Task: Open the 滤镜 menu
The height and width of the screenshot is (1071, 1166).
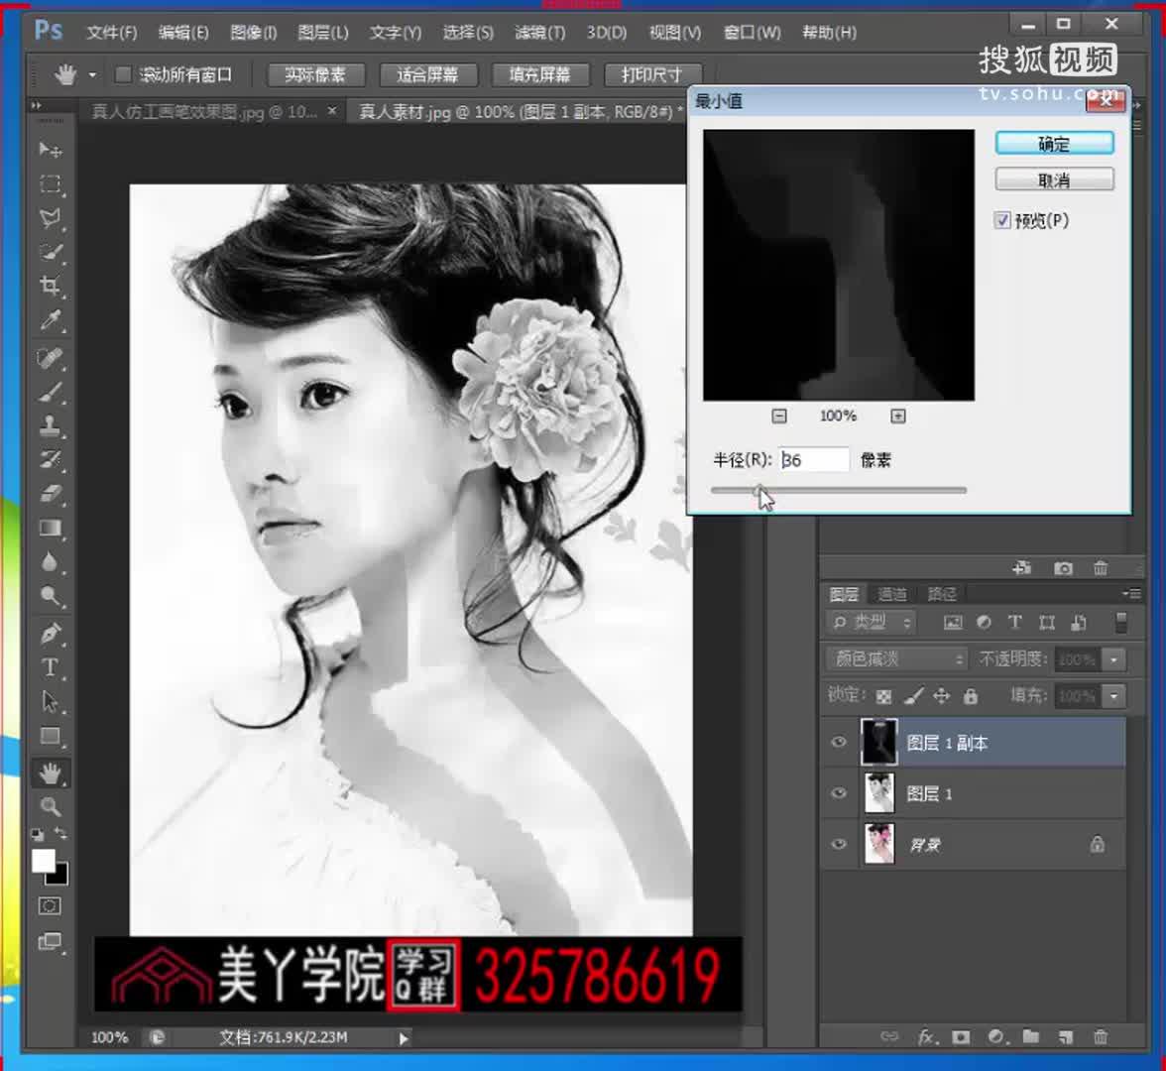Action: point(538,32)
